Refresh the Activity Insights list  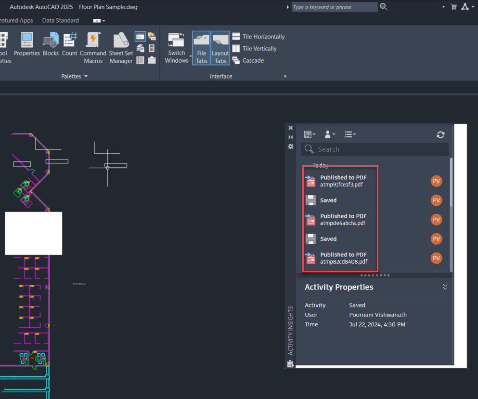pos(440,135)
